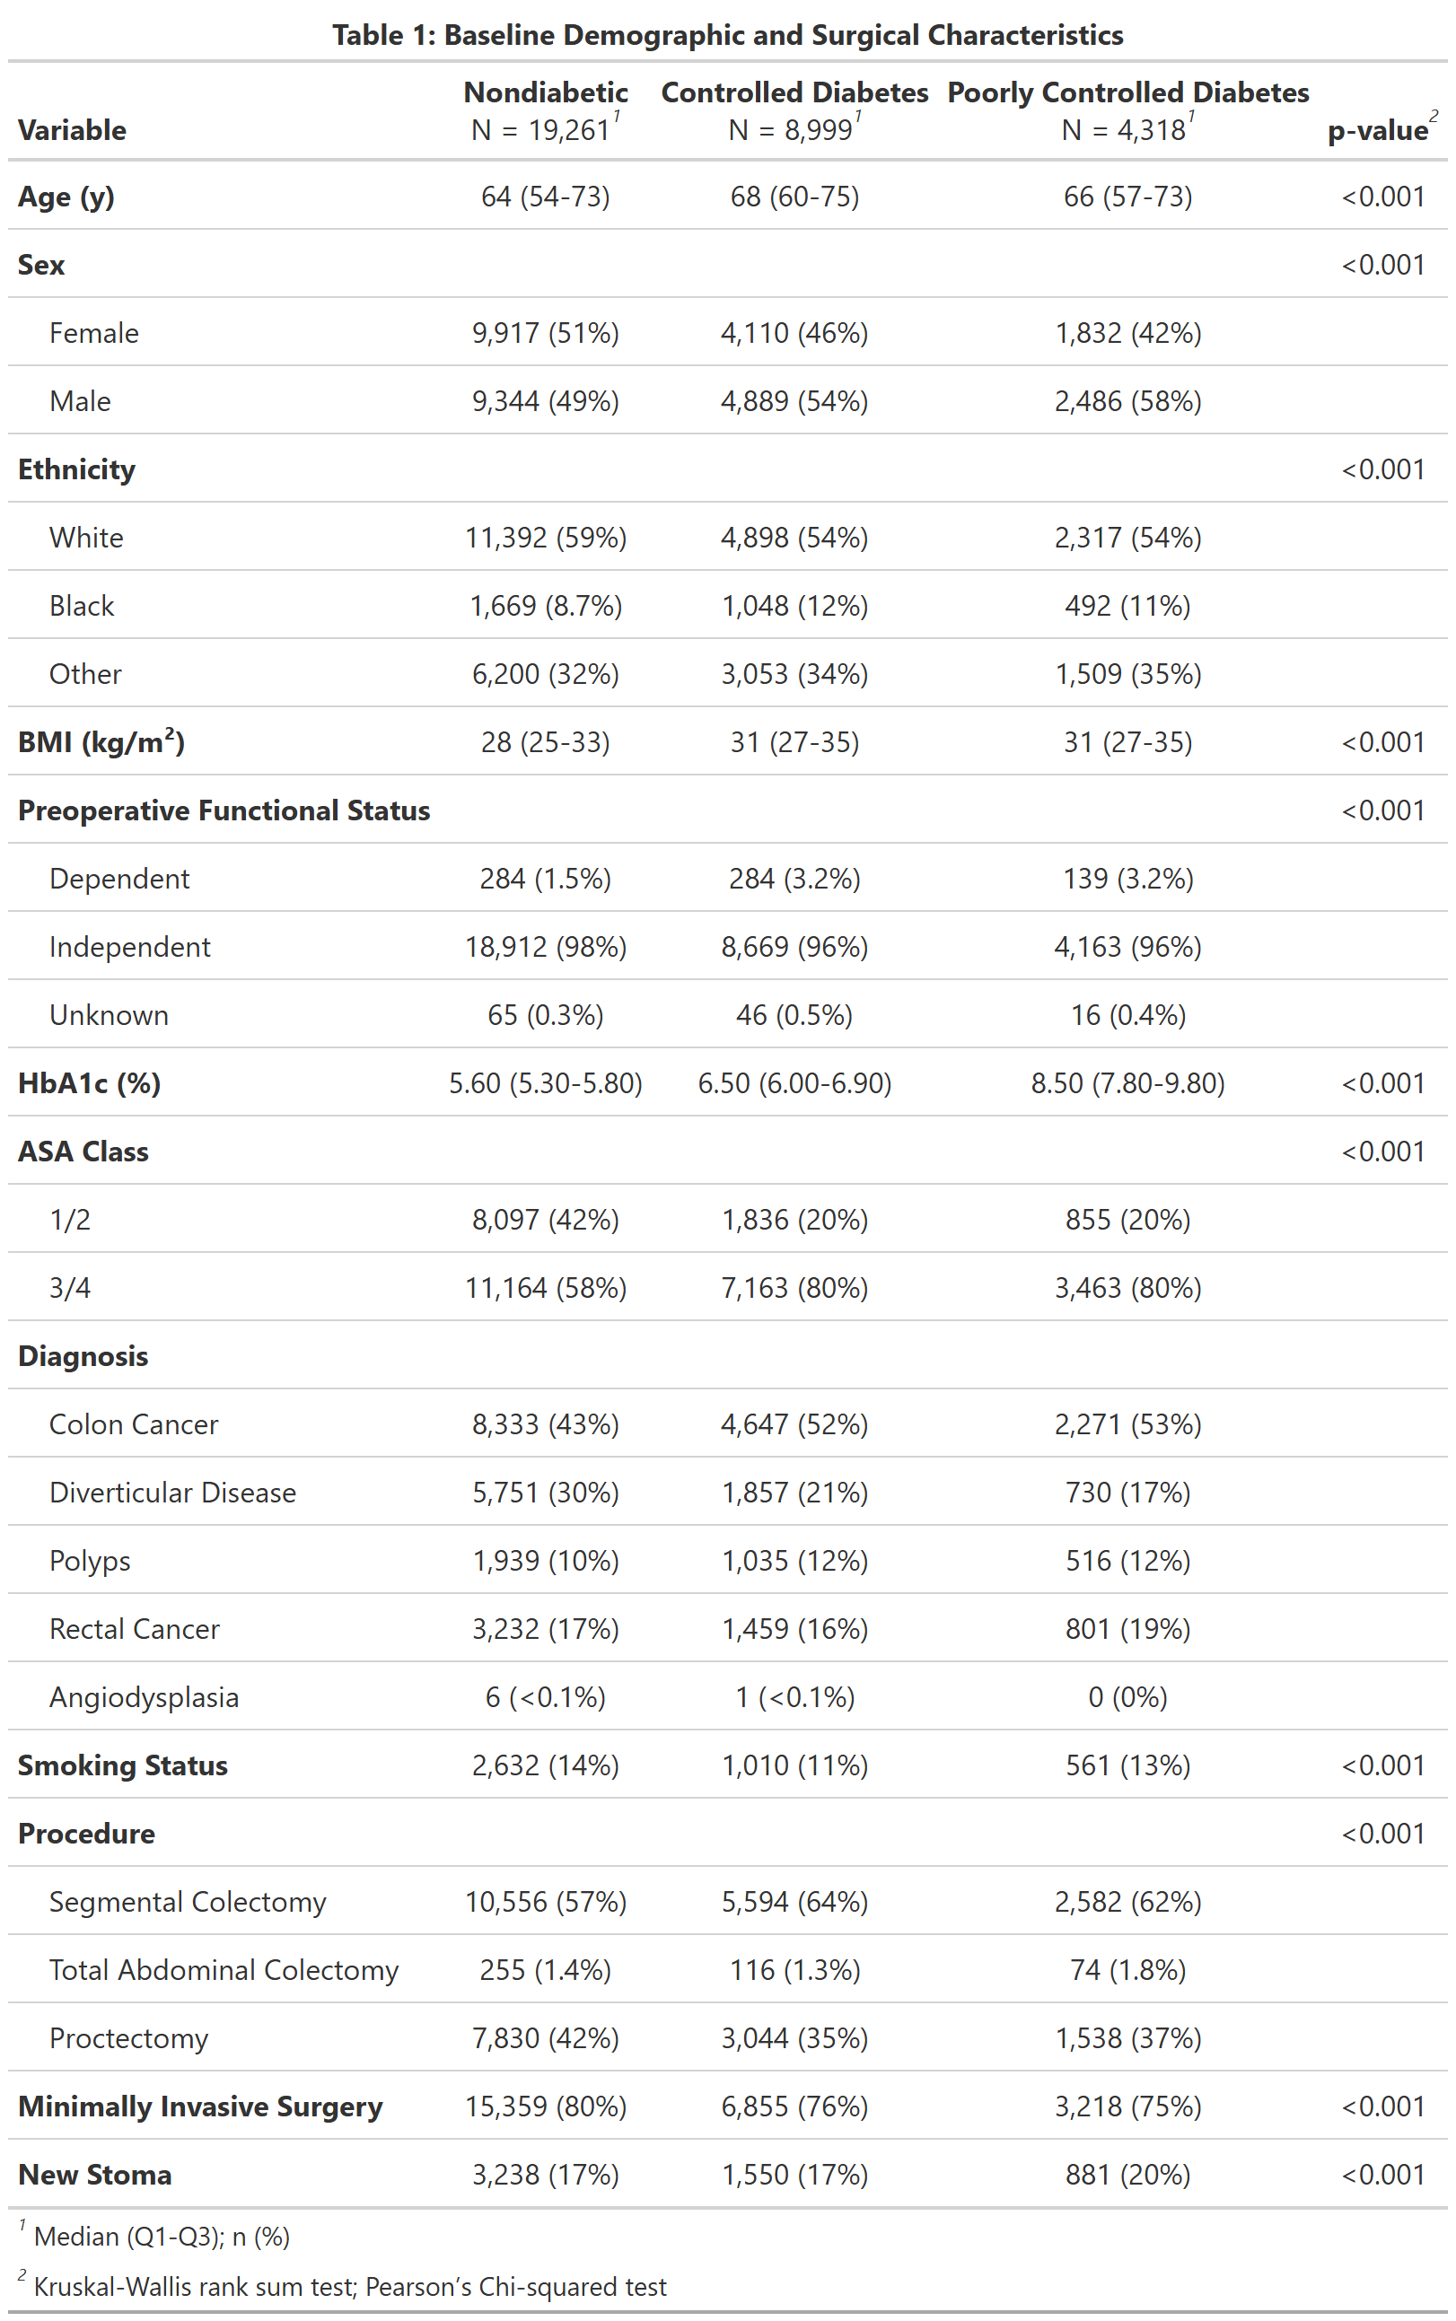This screenshot has height=2321, width=1456.
Task: Click the Kruskal-Wallis rank sum test footnote
Action: [x=349, y=2286]
